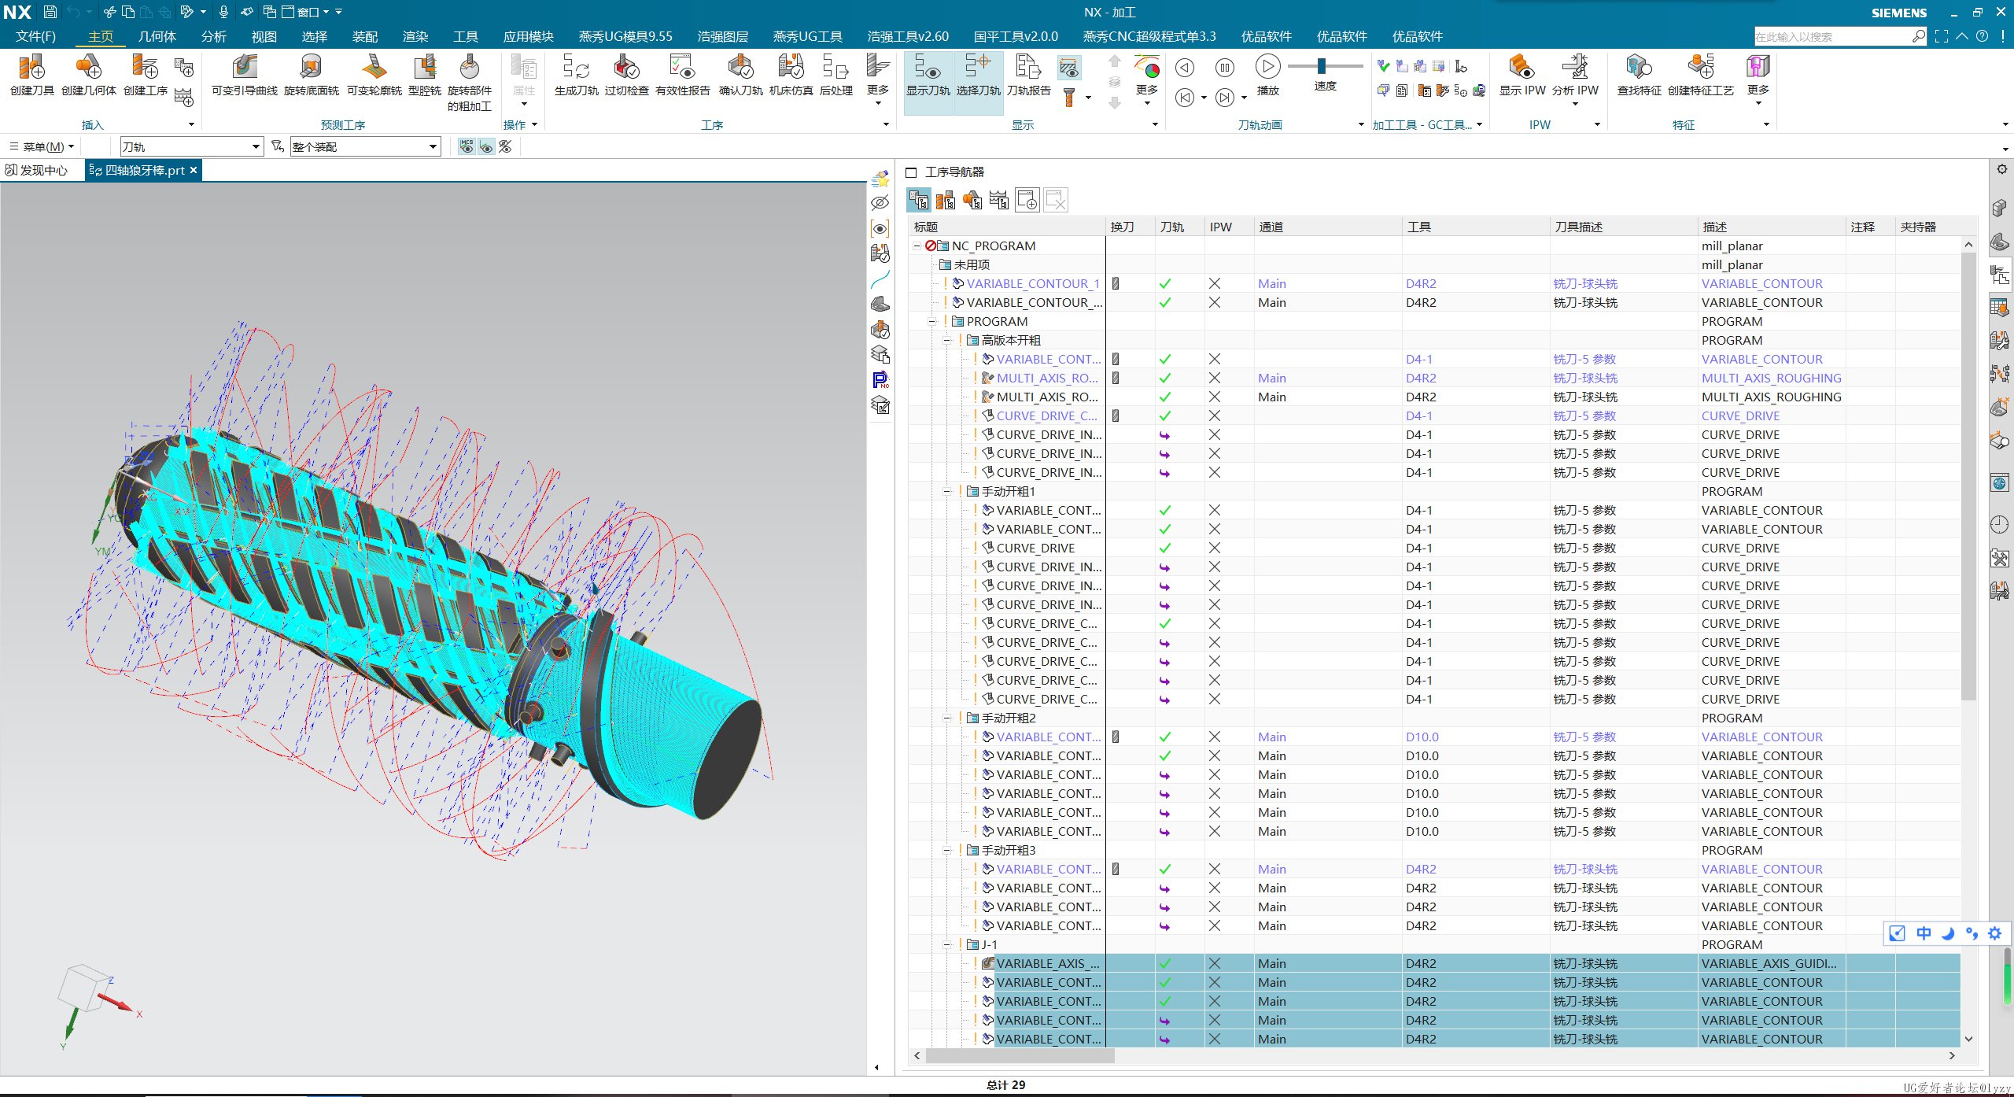The width and height of the screenshot is (2014, 1097).
Task: Close the 四轴狼牙棒.prt tab
Action: pyautogui.click(x=194, y=170)
